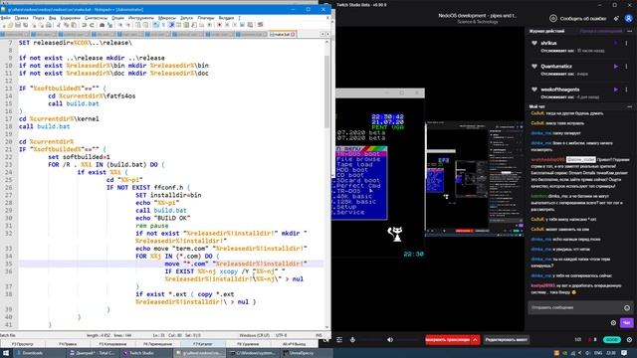Viewport: 637px width, 358px height.
Task: Undo last edit using toolbar icon
Action: tap(84, 25)
